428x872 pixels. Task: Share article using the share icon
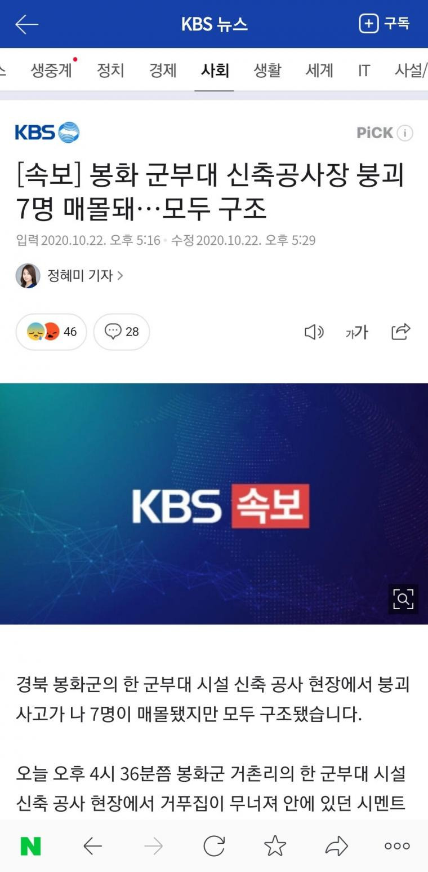[401, 332]
